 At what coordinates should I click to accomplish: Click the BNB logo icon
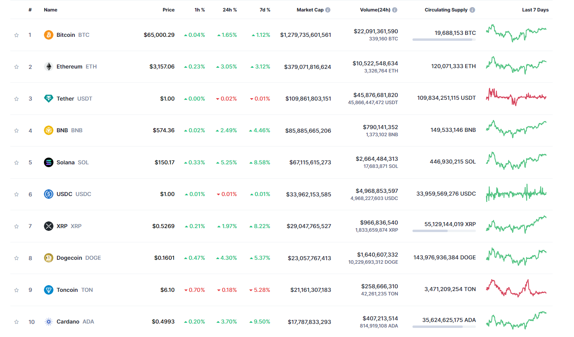pos(49,130)
